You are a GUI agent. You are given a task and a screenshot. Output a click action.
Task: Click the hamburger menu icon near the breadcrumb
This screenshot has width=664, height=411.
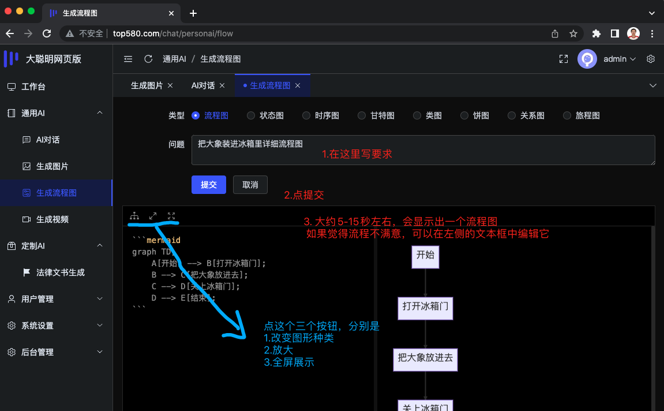[127, 58]
